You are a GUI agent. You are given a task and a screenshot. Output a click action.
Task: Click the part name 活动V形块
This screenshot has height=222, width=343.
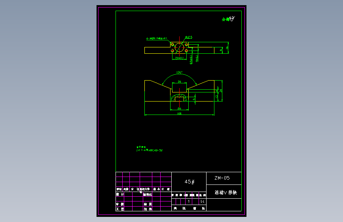click(226, 192)
